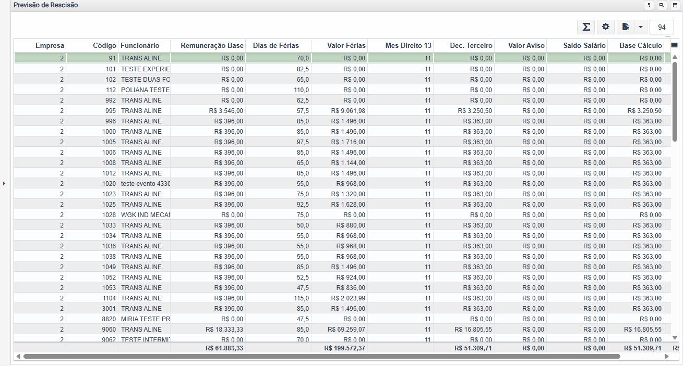Viewport: 684px width, 366px height.
Task: Expand the export options dropdown arrow
Action: 641,27
